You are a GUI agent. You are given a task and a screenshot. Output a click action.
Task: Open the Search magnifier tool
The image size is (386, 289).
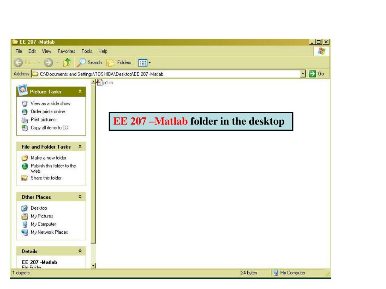89,62
